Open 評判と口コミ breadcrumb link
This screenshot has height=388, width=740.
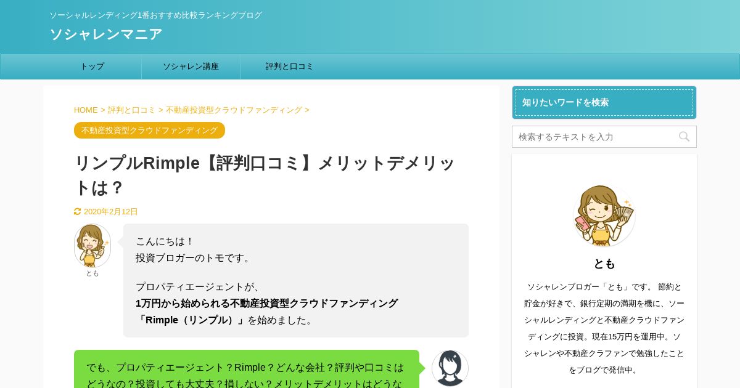tap(132, 110)
